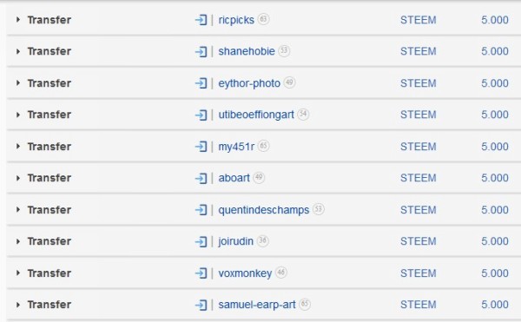Image resolution: width=521 pixels, height=322 pixels.
Task: Click the incoming transfer icon beside ricpicks
Action: click(x=201, y=20)
